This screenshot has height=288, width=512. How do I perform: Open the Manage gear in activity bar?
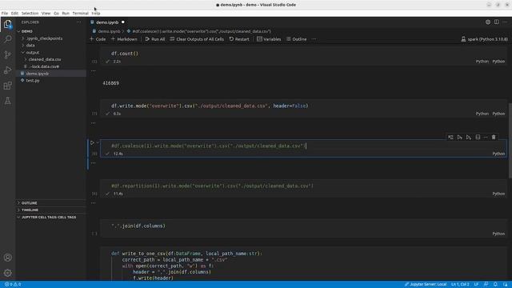tap(7, 273)
